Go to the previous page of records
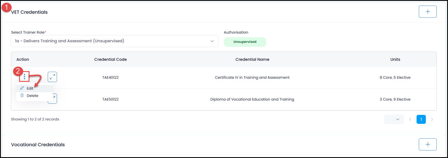 [410, 119]
